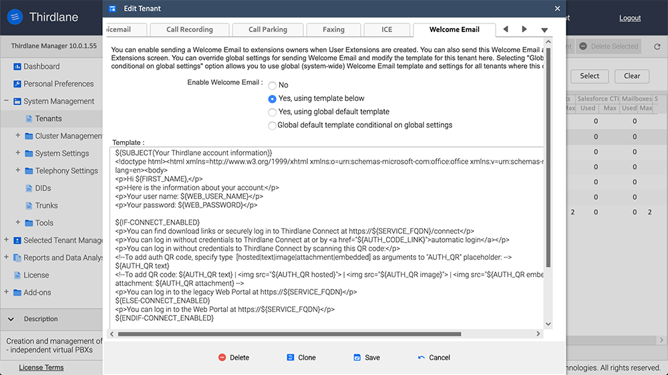Screen dimensions: 668x375
Task: Expand the System Settings node
Action: [x=18, y=152]
